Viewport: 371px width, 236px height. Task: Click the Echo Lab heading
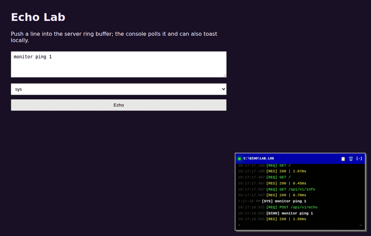pos(38,17)
